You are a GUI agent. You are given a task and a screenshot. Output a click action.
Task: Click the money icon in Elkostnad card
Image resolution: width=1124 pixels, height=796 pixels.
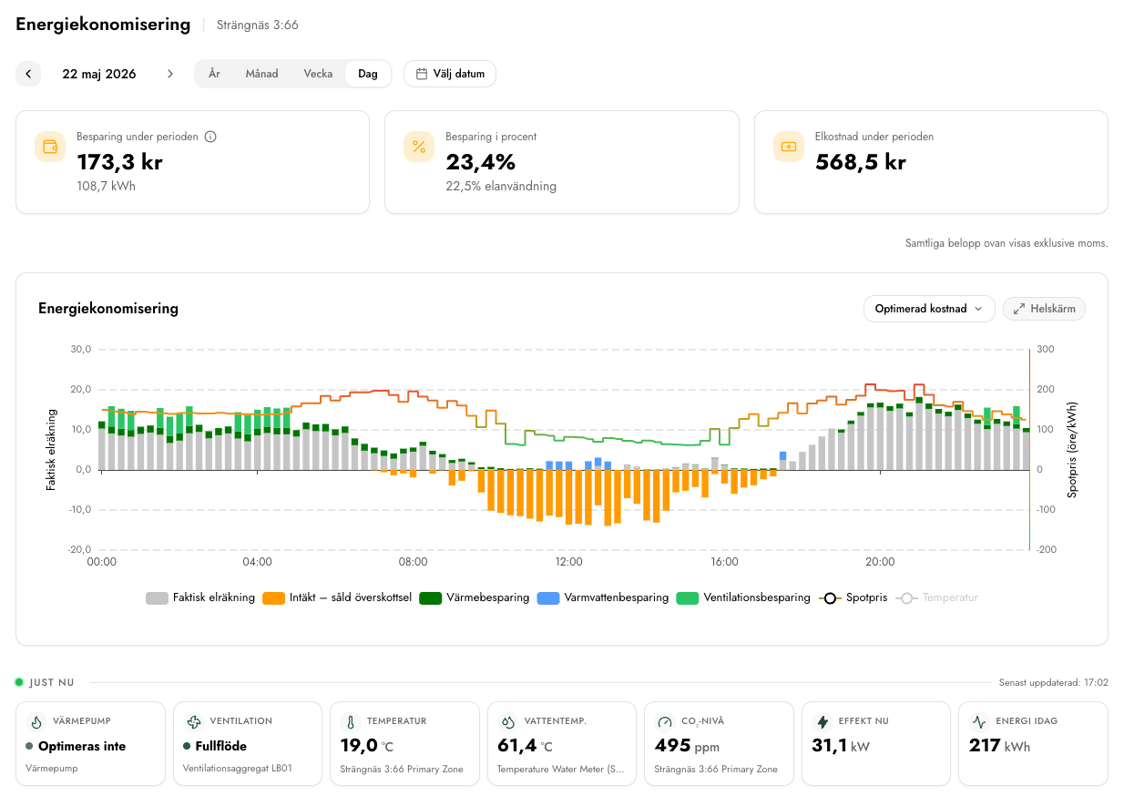coord(789,147)
